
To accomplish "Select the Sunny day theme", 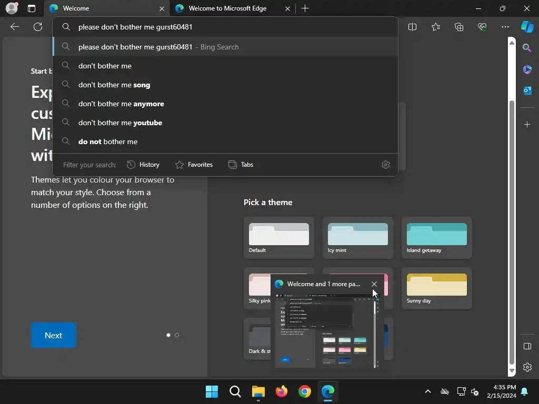I will pos(436,288).
